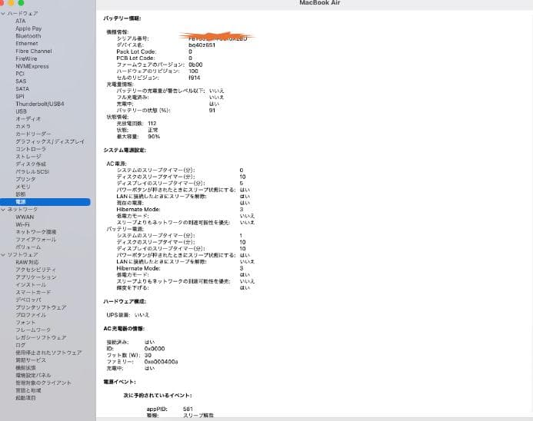Select ネットワーク環境 in the sidebar
The height and width of the screenshot is (421, 533).
[x=35, y=232]
